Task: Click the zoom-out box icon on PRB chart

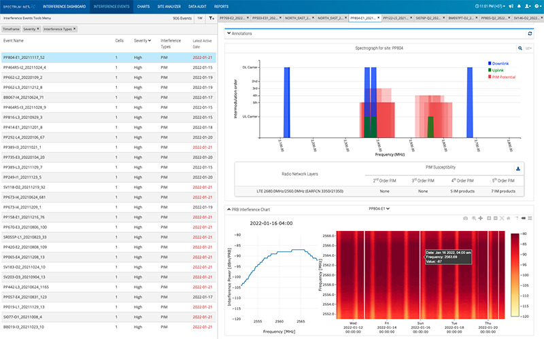Action: coord(496,218)
